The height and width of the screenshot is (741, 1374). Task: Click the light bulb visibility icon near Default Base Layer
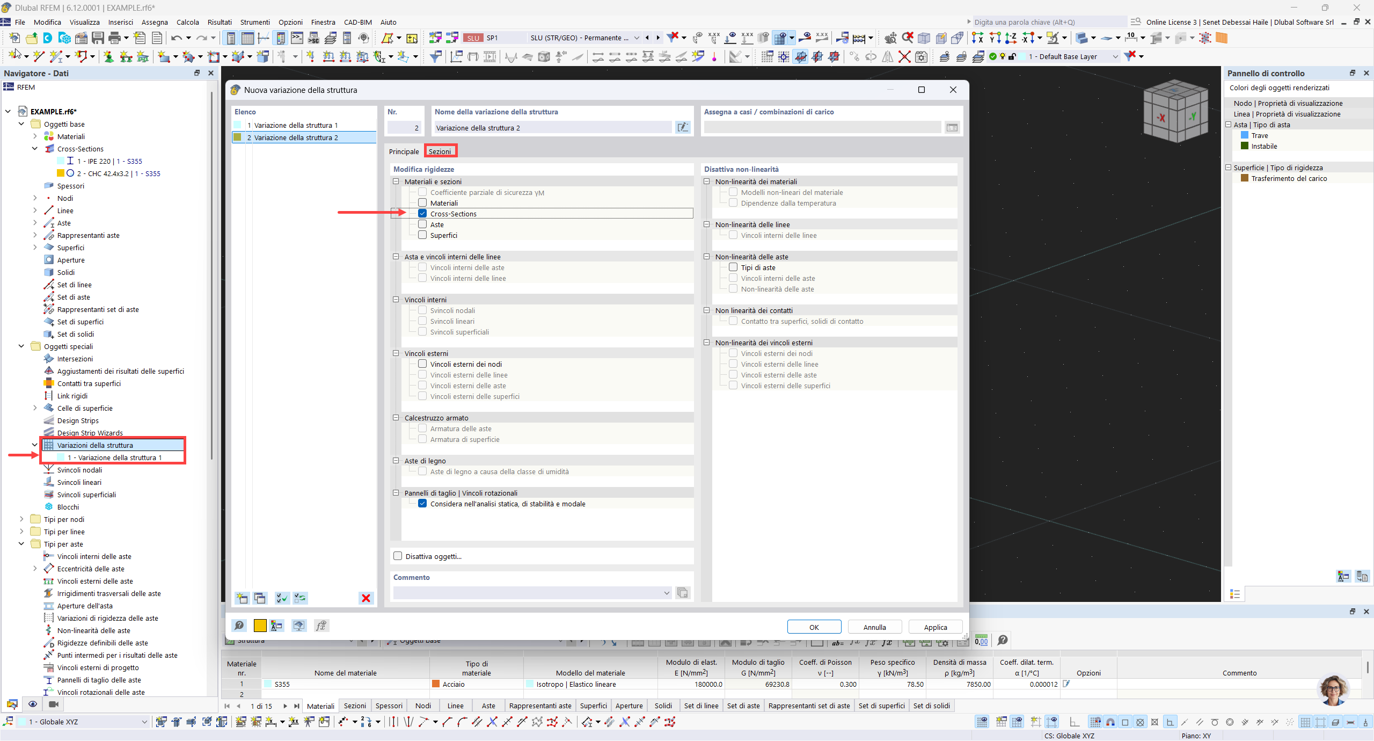[x=1002, y=56]
